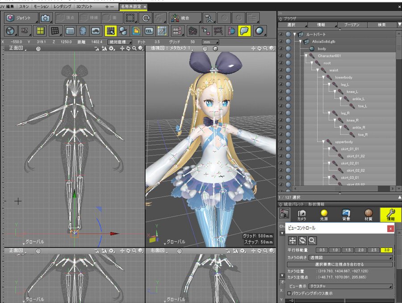Viewport: 402px width, 303px height.
Task: Toggle visibility eye of waist row
Action: (281, 70)
